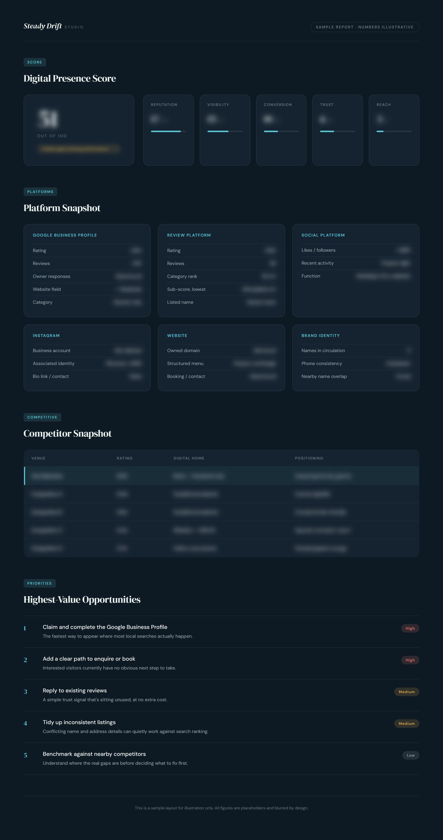
Task: Click the COMPETITIVE section tag
Action: [42, 417]
